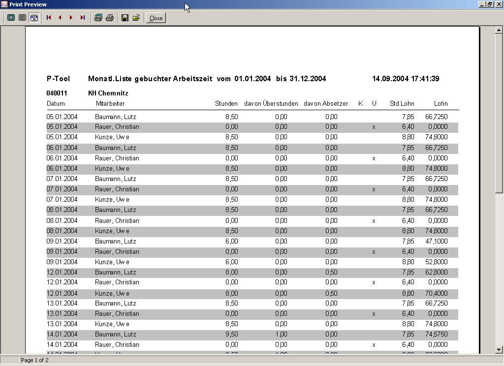The width and height of the screenshot is (504, 366).
Task: Click the 'Page 1 of 2' status text
Action: 35,360
